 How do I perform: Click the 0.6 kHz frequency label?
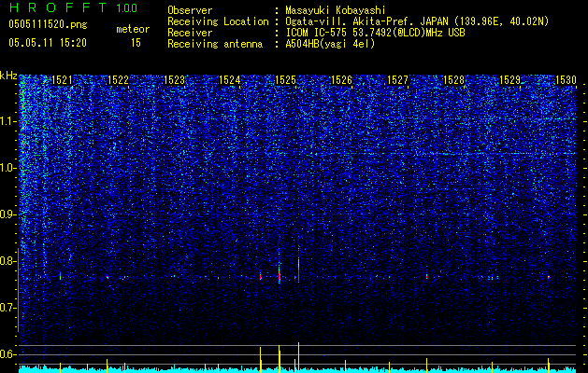(8, 354)
